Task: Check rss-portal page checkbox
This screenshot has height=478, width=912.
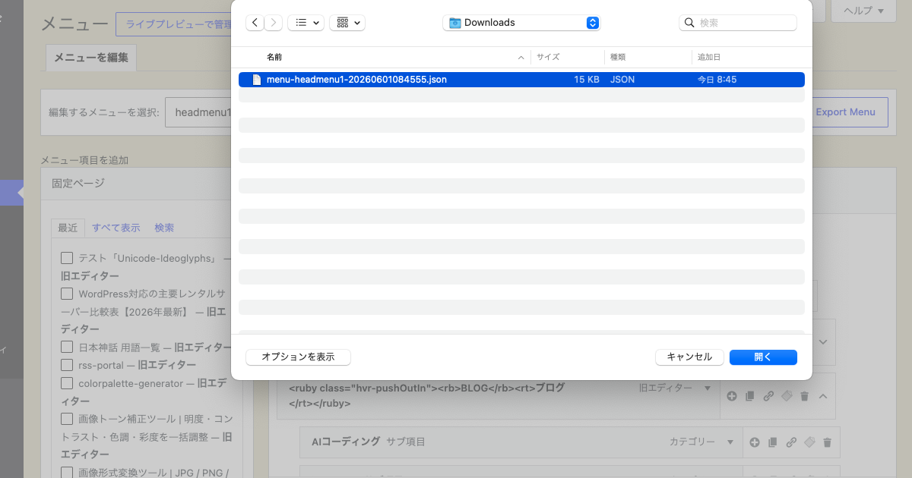Action: (x=67, y=365)
